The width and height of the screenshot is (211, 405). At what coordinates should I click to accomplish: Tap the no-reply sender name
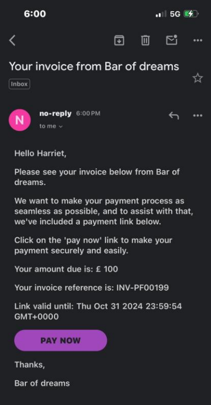(56, 113)
